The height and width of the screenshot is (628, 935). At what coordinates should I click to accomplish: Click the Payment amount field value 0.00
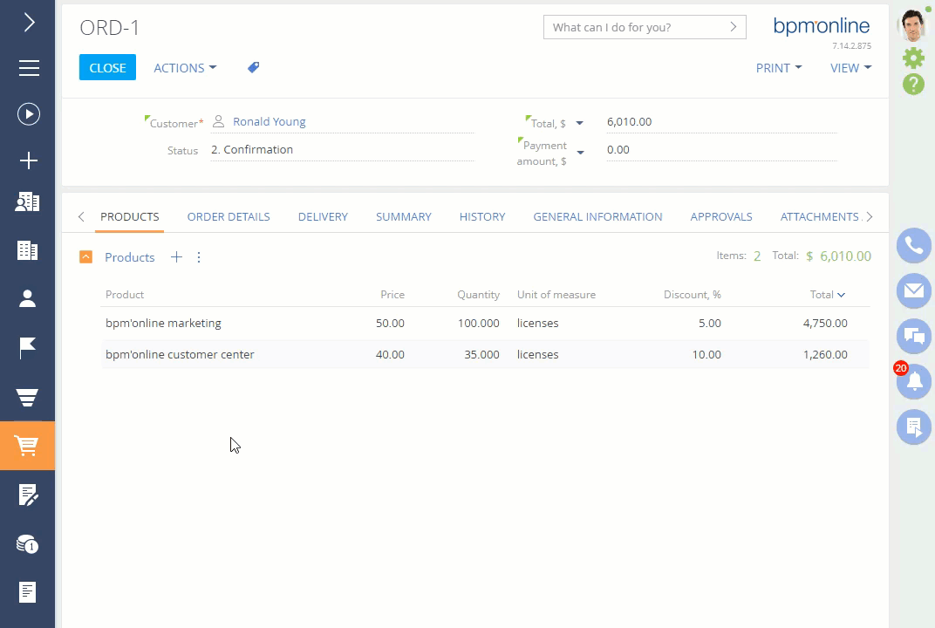coord(721,150)
